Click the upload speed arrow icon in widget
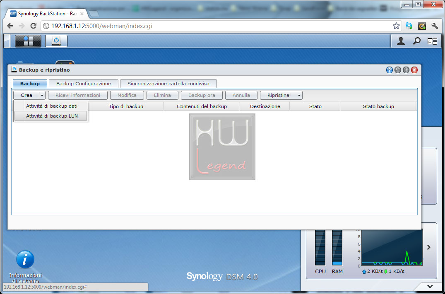 click(364, 272)
